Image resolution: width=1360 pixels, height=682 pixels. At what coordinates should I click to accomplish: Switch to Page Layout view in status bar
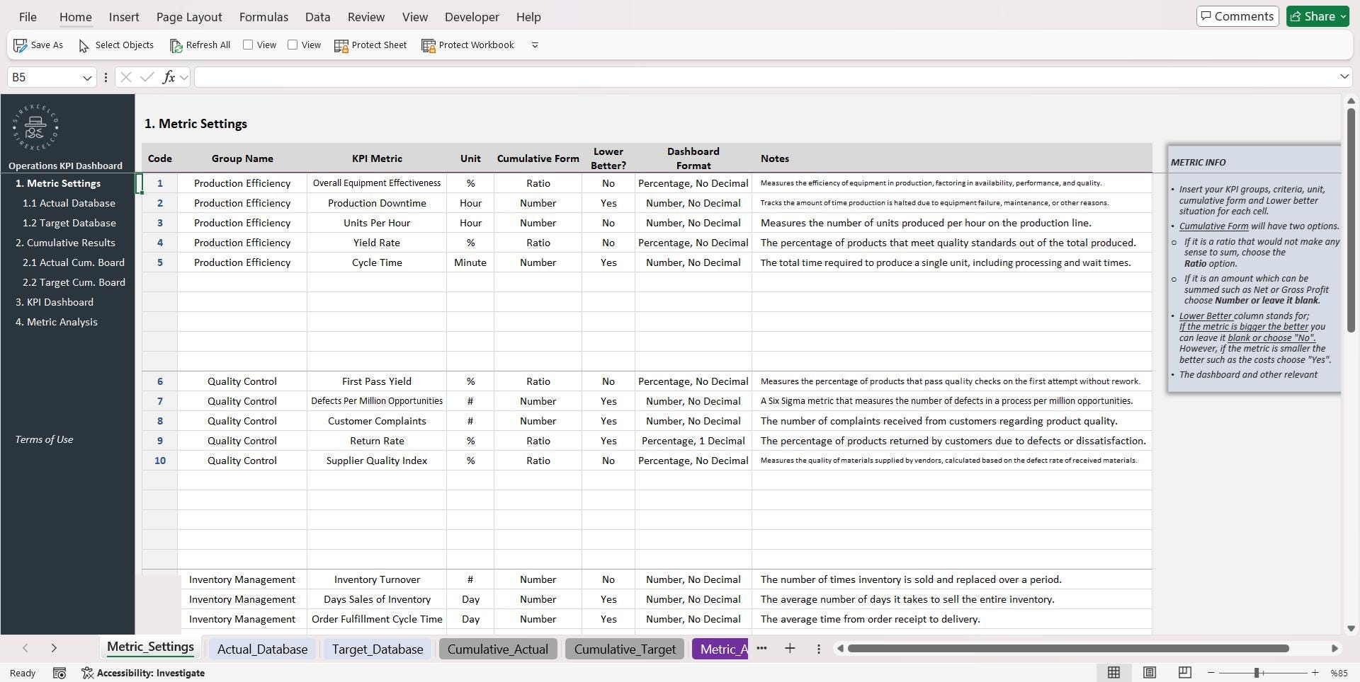(x=1149, y=673)
